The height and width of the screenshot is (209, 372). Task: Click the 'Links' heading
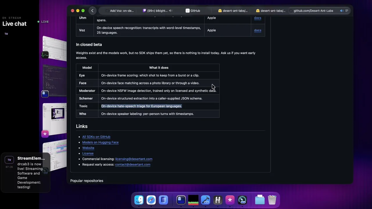[82, 126]
